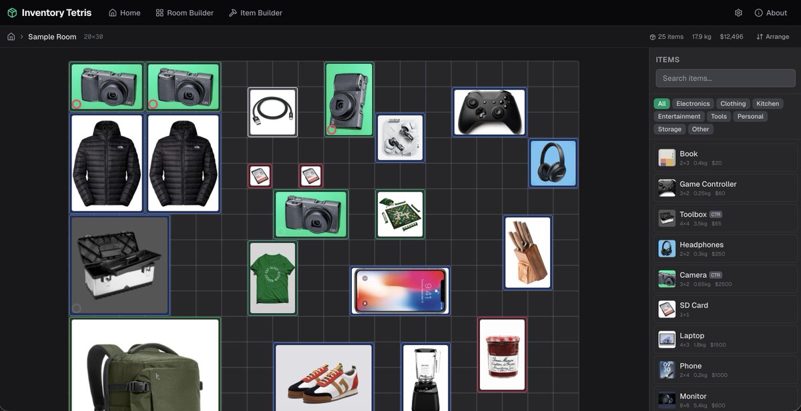This screenshot has height=411, width=801.
Task: Click the Inventory Tetris title text
Action: coord(57,13)
